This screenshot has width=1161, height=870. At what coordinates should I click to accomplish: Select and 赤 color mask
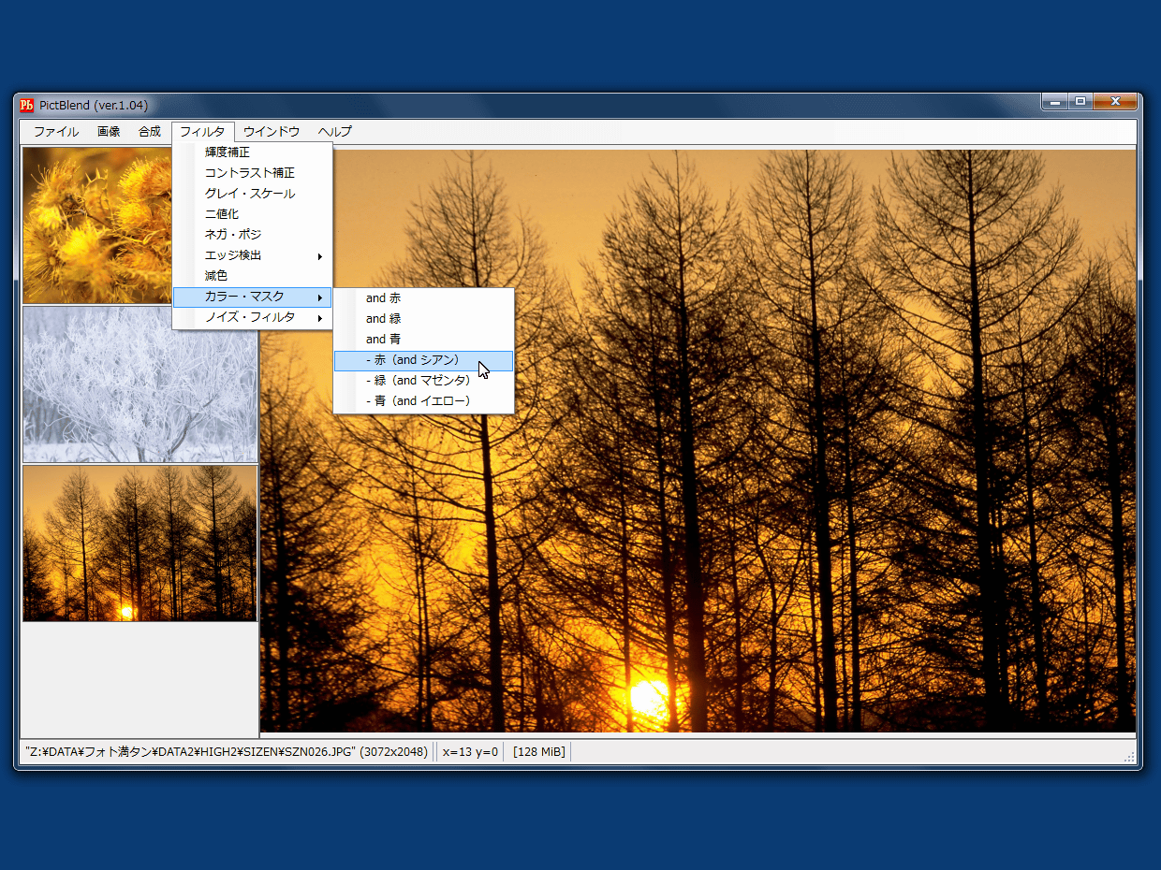click(383, 298)
